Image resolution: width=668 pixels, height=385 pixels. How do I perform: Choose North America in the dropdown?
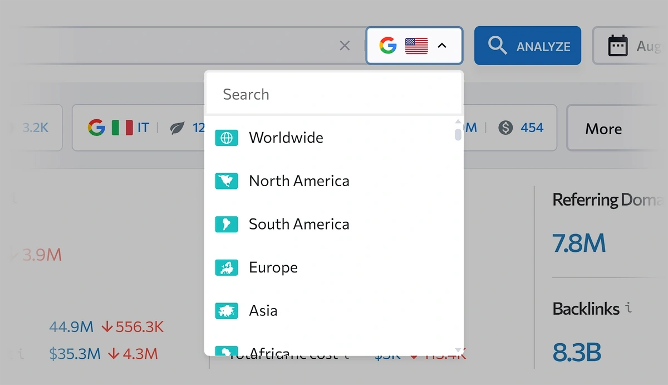pyautogui.click(x=331, y=181)
